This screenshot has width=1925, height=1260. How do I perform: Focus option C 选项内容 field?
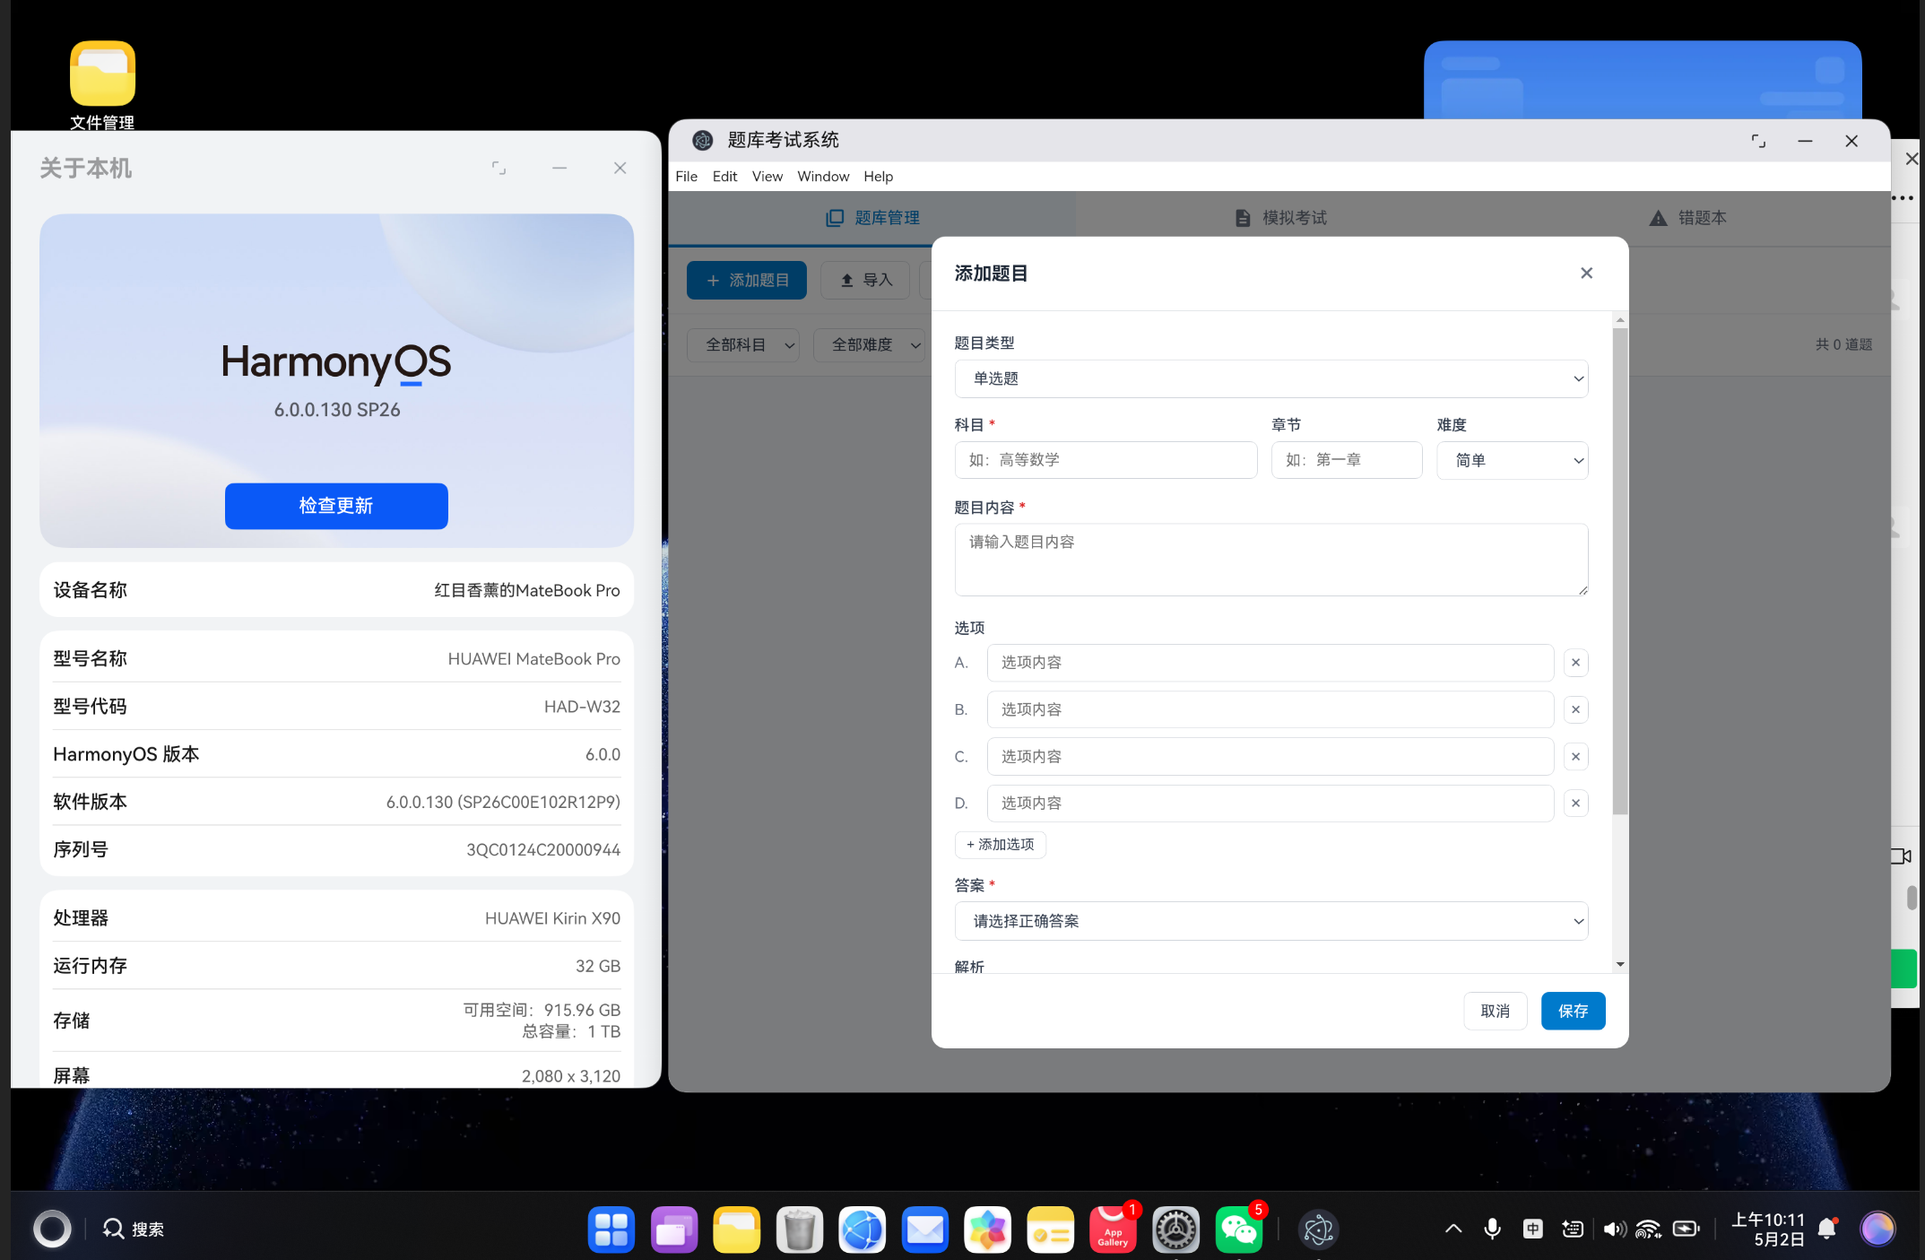click(x=1270, y=756)
